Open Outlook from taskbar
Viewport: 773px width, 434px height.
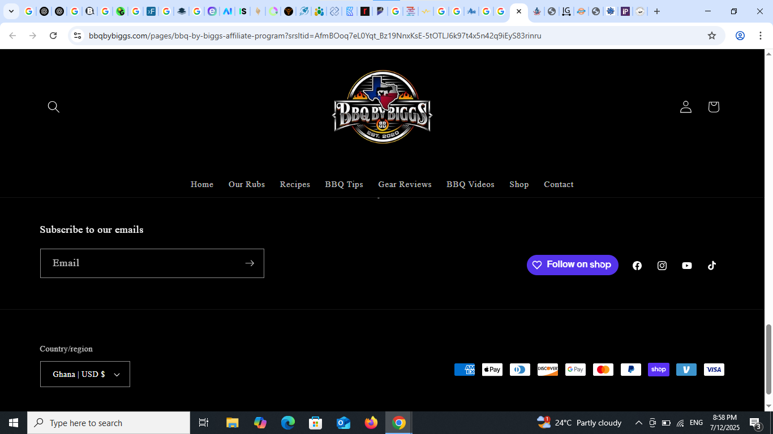[343, 423]
